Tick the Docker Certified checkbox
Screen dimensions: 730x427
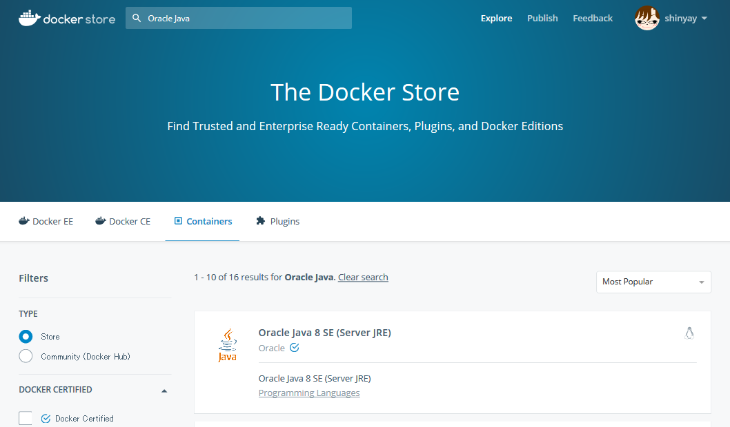[26, 418]
